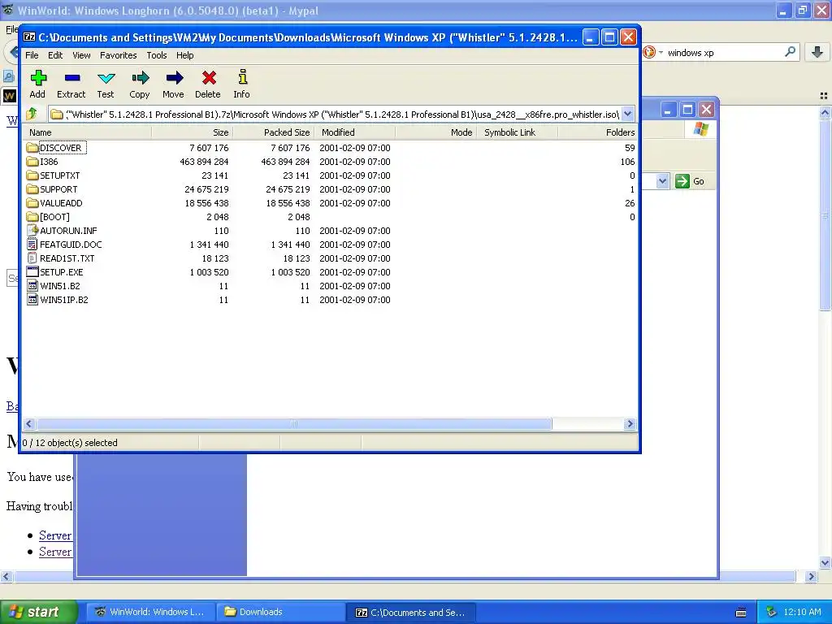Click the keyboard icon in system tray
The image size is (832, 624).
coord(741,613)
